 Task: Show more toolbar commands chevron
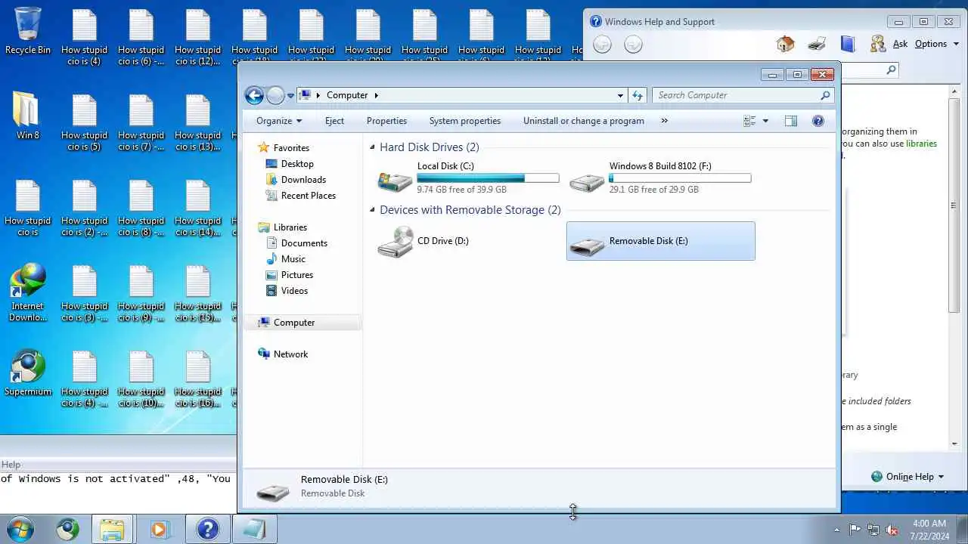[x=665, y=121]
